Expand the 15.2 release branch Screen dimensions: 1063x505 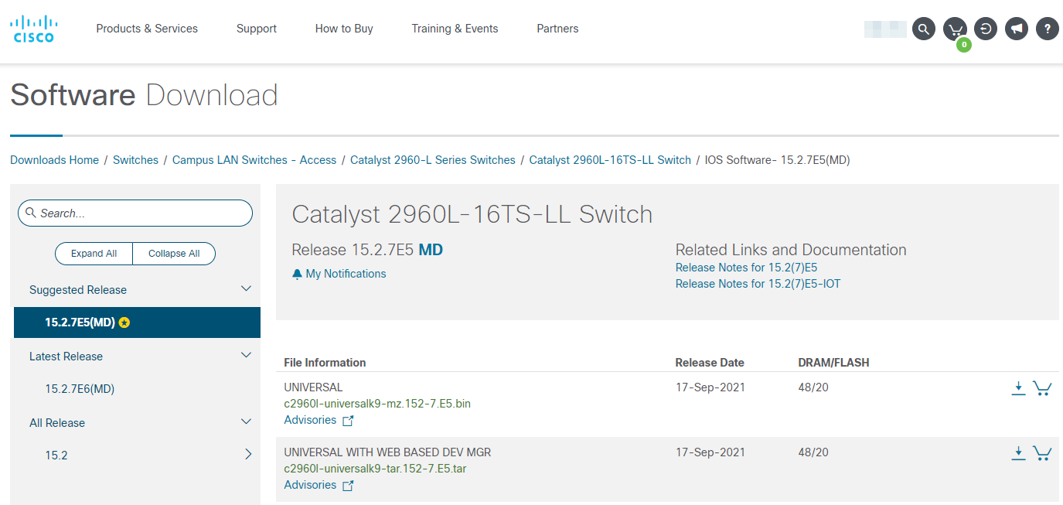pos(248,455)
